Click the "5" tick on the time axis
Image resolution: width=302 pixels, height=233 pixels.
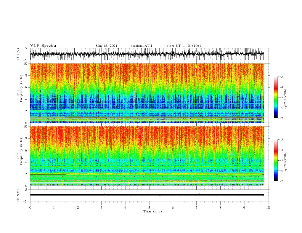tap(149, 207)
